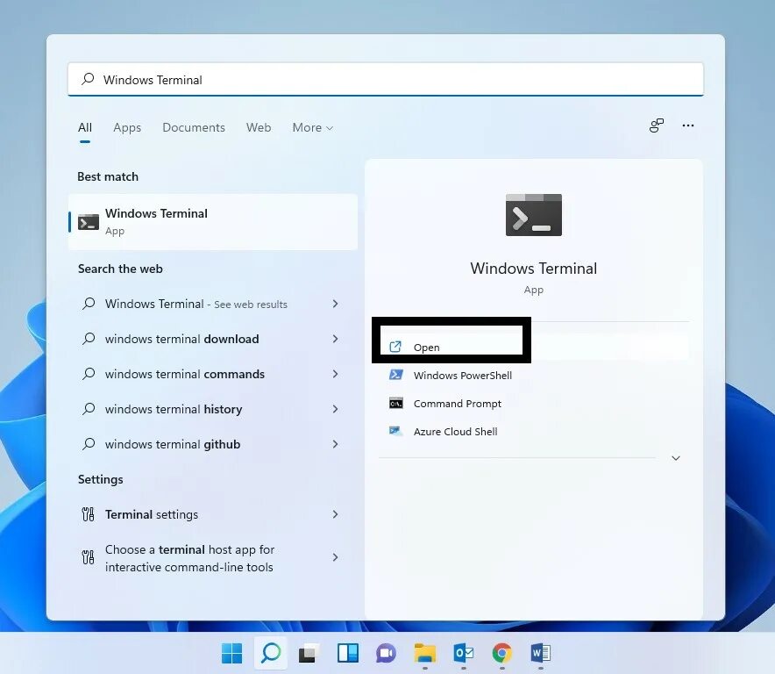Expand the arrow for 'windows terminal commands'

[335, 374]
